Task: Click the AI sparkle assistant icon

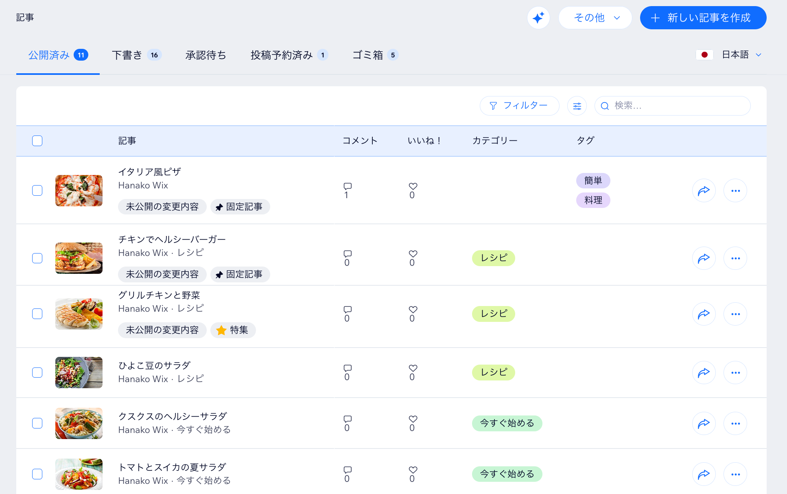Action: click(538, 17)
